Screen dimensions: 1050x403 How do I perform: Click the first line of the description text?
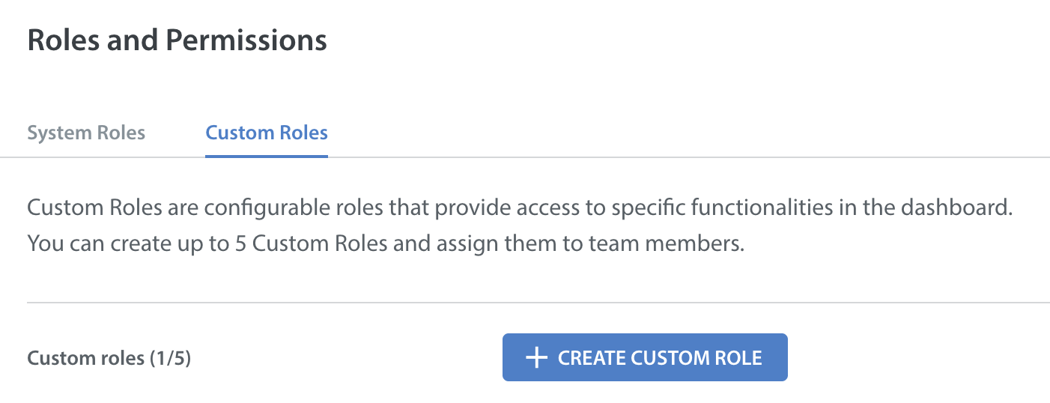[x=519, y=208]
